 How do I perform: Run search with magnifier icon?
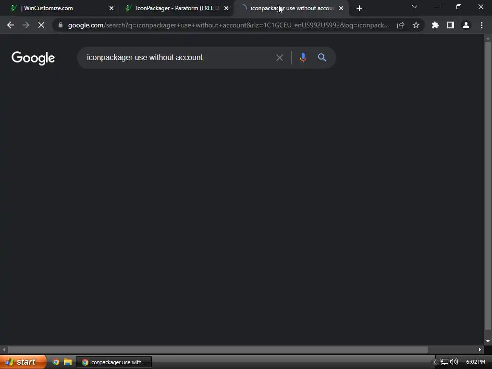tap(322, 58)
